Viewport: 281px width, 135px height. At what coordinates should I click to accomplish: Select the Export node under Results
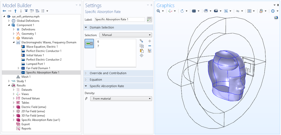(26, 124)
